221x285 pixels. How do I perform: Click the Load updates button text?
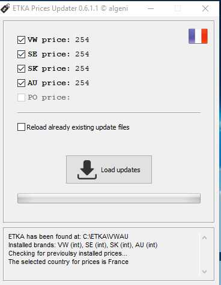(121, 170)
